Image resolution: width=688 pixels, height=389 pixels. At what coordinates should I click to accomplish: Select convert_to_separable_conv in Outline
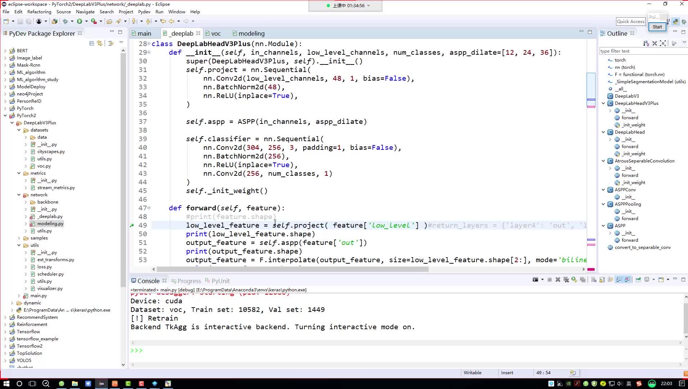642,247
